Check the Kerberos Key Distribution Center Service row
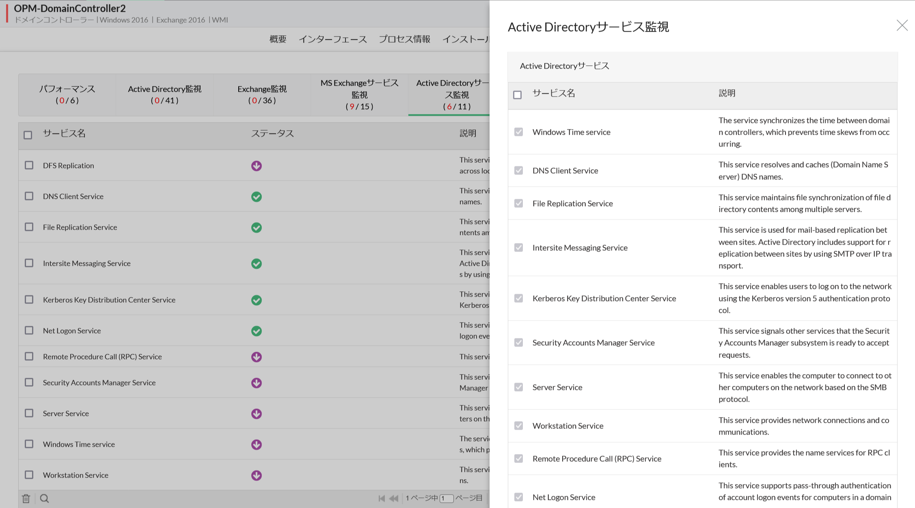This screenshot has width=915, height=508. (x=29, y=299)
